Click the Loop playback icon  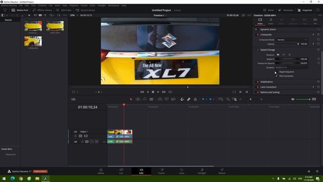point(170,92)
